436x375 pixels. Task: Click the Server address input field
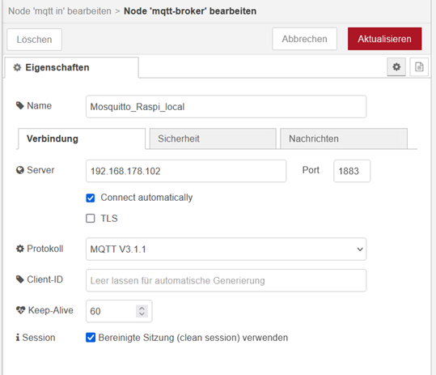click(186, 171)
